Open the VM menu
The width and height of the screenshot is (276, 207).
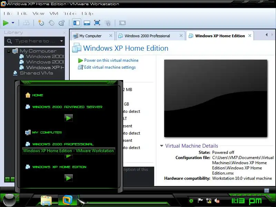click(x=54, y=13)
